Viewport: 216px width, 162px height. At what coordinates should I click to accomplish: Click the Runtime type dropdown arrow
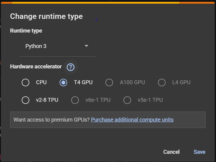point(86,46)
